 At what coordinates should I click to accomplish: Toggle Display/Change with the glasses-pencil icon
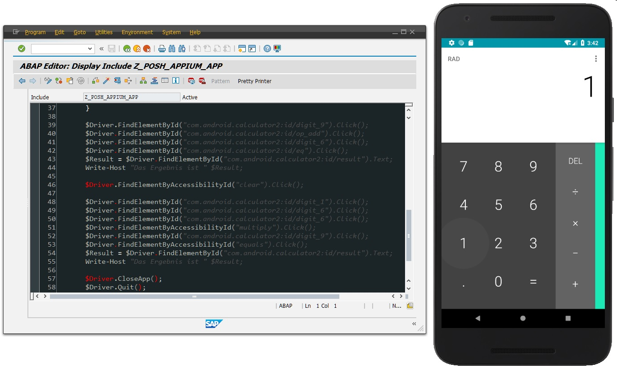(48, 81)
